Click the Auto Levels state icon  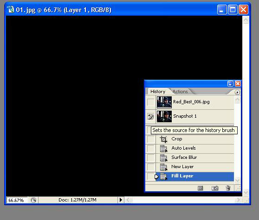163,149
